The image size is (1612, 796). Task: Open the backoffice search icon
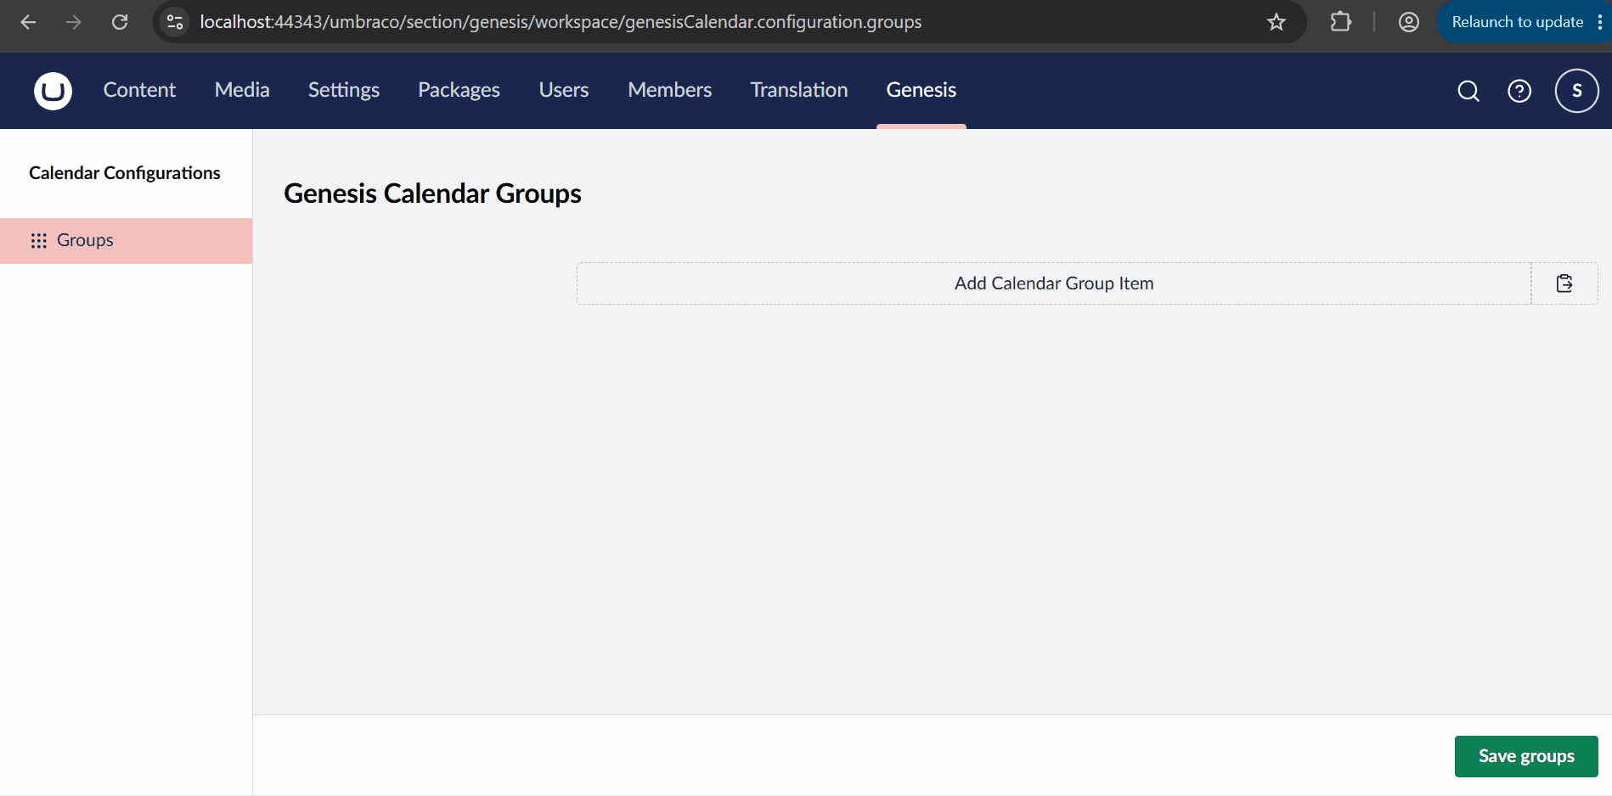tap(1468, 91)
